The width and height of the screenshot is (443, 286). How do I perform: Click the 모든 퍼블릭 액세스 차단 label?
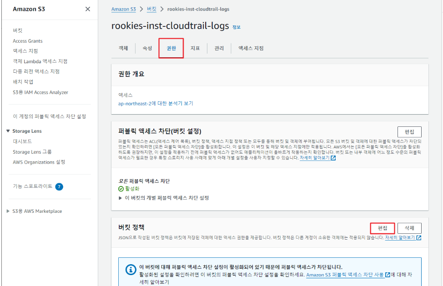click(x=144, y=181)
